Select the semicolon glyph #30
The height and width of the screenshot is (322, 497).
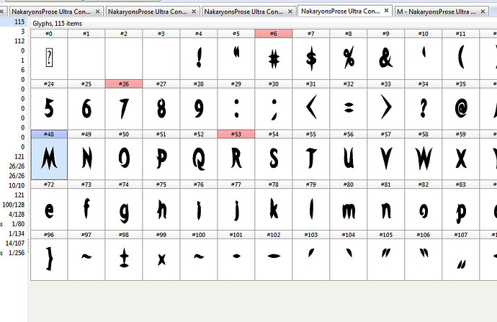[x=274, y=109]
